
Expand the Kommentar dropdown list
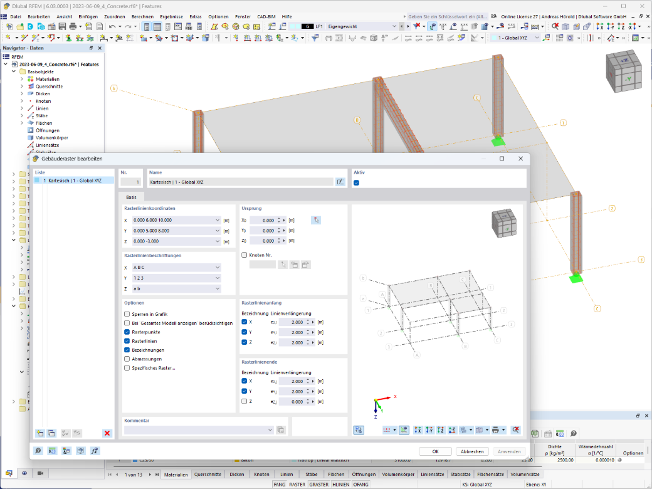tap(270, 430)
